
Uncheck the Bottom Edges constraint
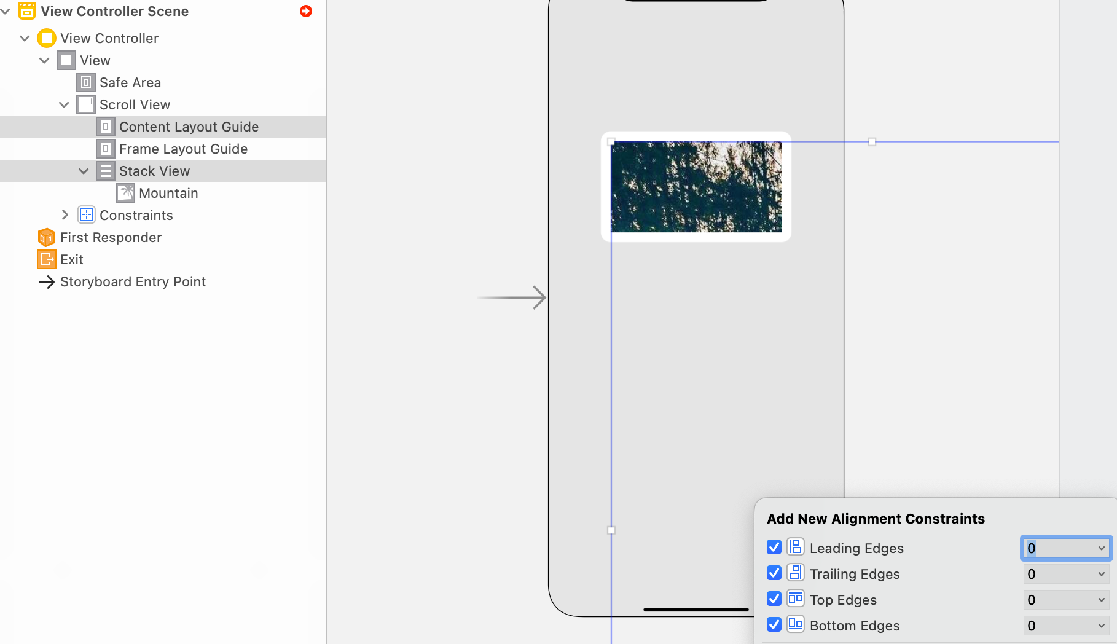774,624
